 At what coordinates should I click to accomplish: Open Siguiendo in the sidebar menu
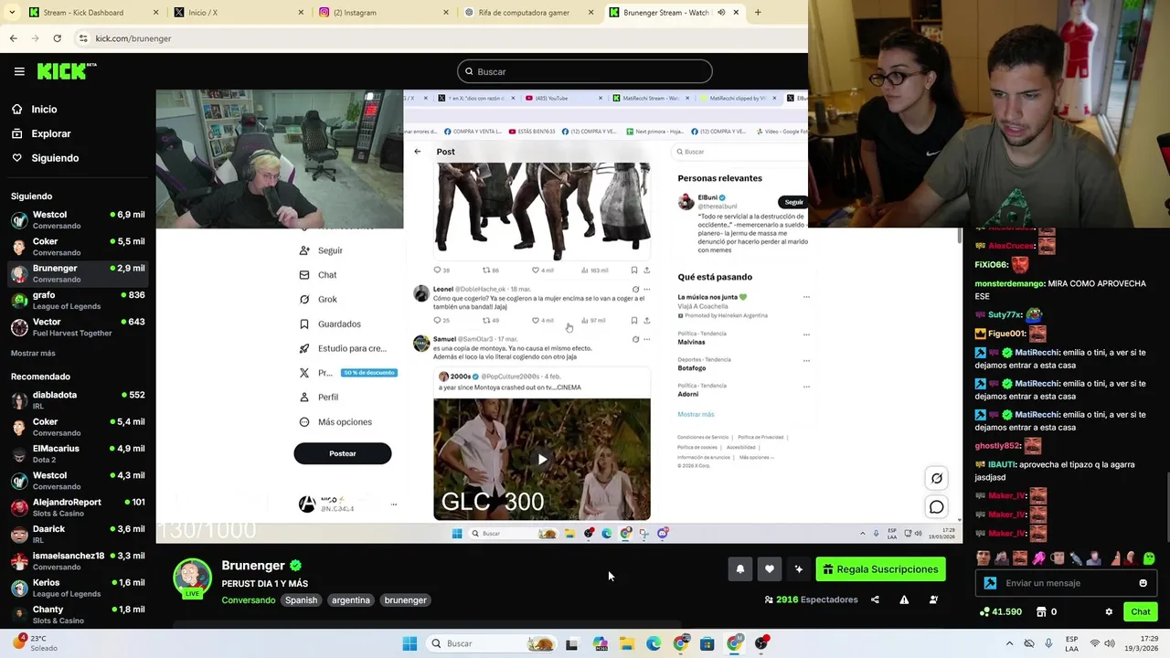pos(55,158)
